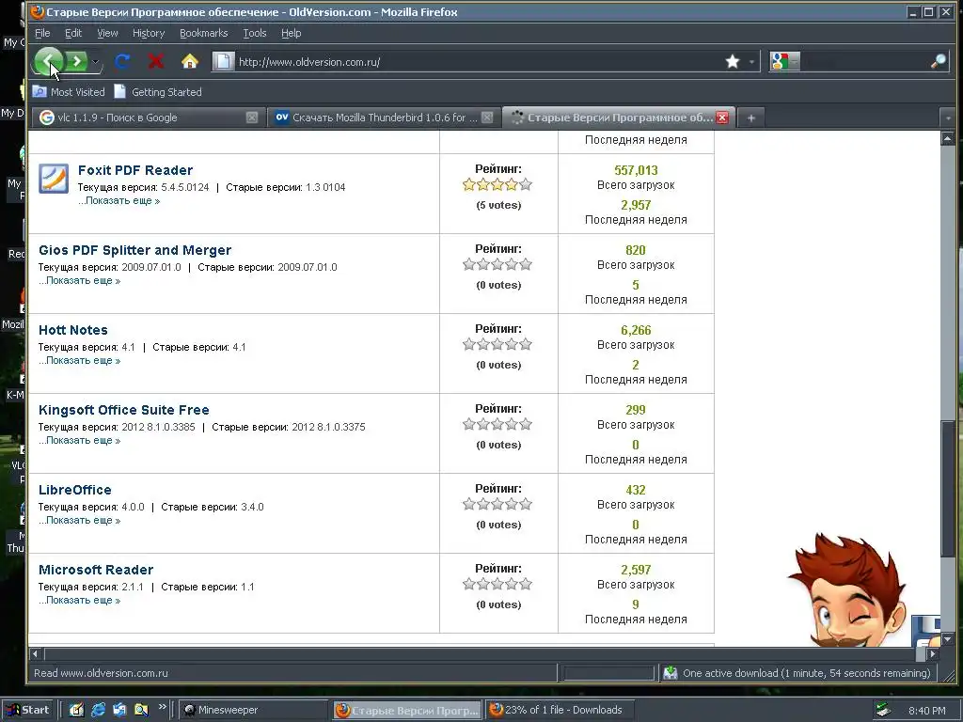
Task: Click the horizontal scrollbar right arrow
Action: click(933, 654)
